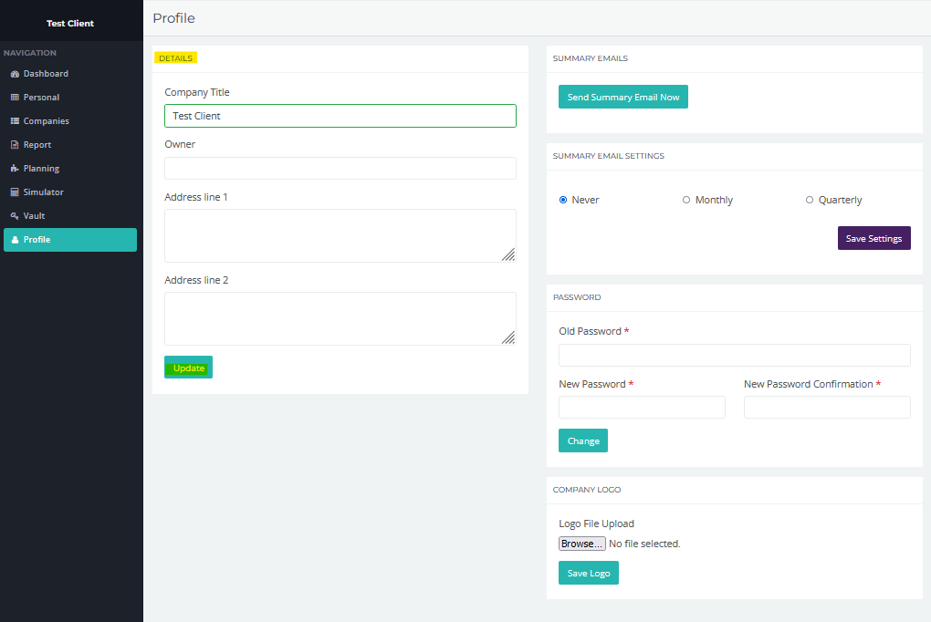Click the Personal table icon in sidebar

pyautogui.click(x=15, y=98)
